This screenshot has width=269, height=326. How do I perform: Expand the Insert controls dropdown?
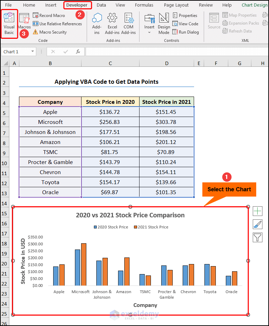tap(149, 33)
